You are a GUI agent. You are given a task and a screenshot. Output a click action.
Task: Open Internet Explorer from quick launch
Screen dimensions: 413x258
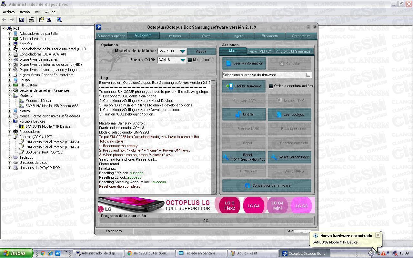click(x=50, y=253)
